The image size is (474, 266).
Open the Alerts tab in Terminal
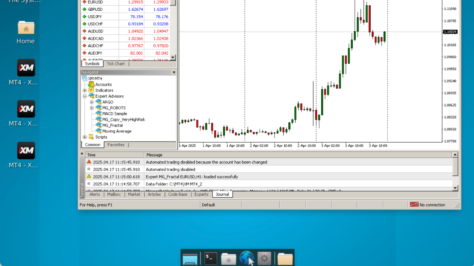94,194
